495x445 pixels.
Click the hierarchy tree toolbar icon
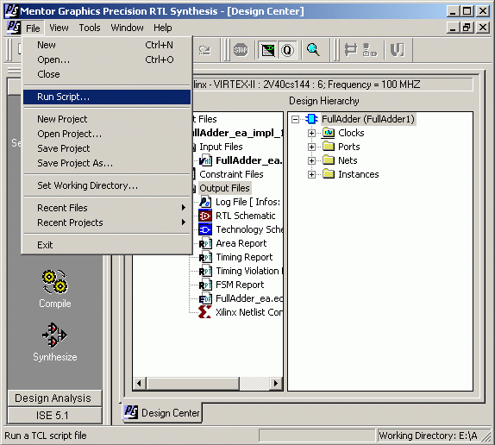pos(369,50)
